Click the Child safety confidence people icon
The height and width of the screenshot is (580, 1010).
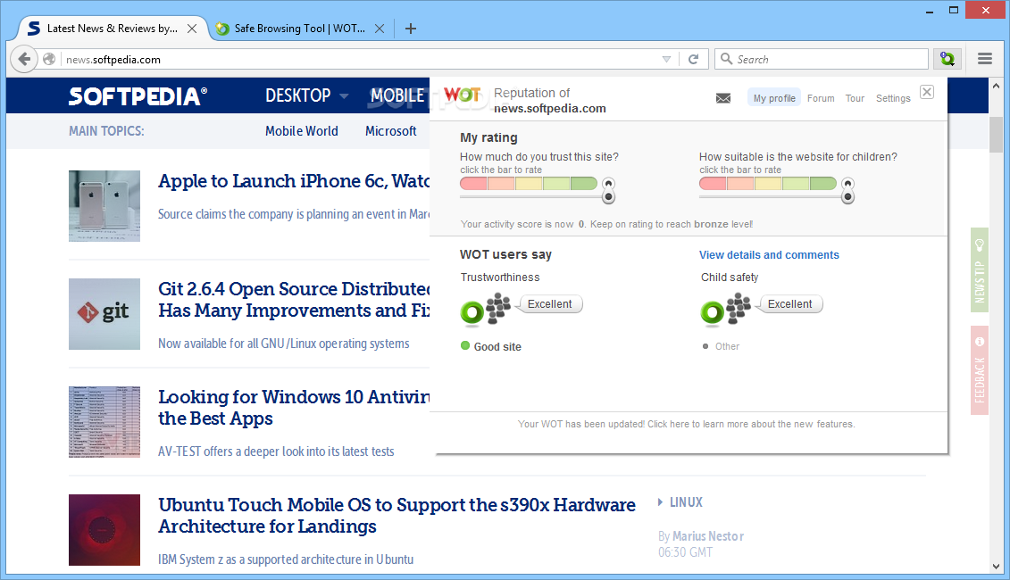pyautogui.click(x=739, y=308)
